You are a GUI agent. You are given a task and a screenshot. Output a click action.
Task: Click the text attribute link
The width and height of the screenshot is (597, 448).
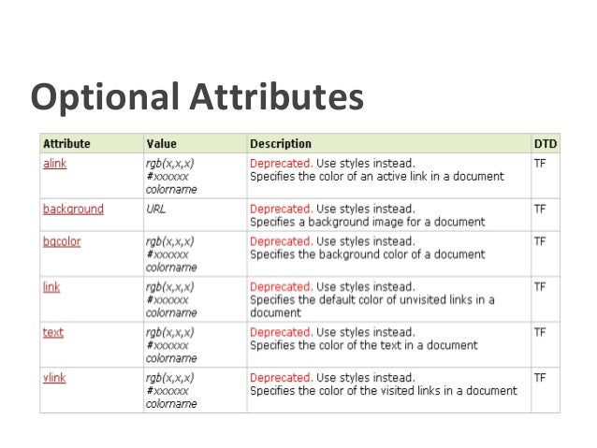tap(52, 332)
